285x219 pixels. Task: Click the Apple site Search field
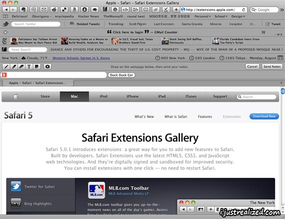click(x=256, y=97)
